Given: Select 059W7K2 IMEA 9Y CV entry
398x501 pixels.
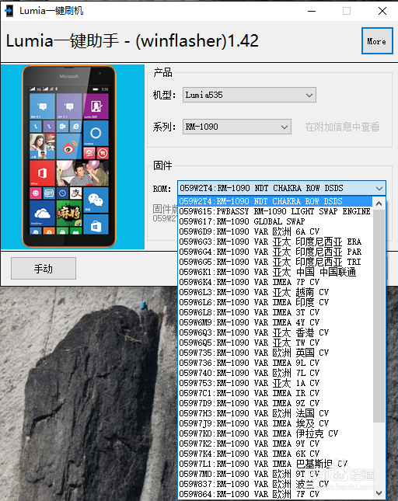Looking at the screenshot, I should click(x=275, y=444).
